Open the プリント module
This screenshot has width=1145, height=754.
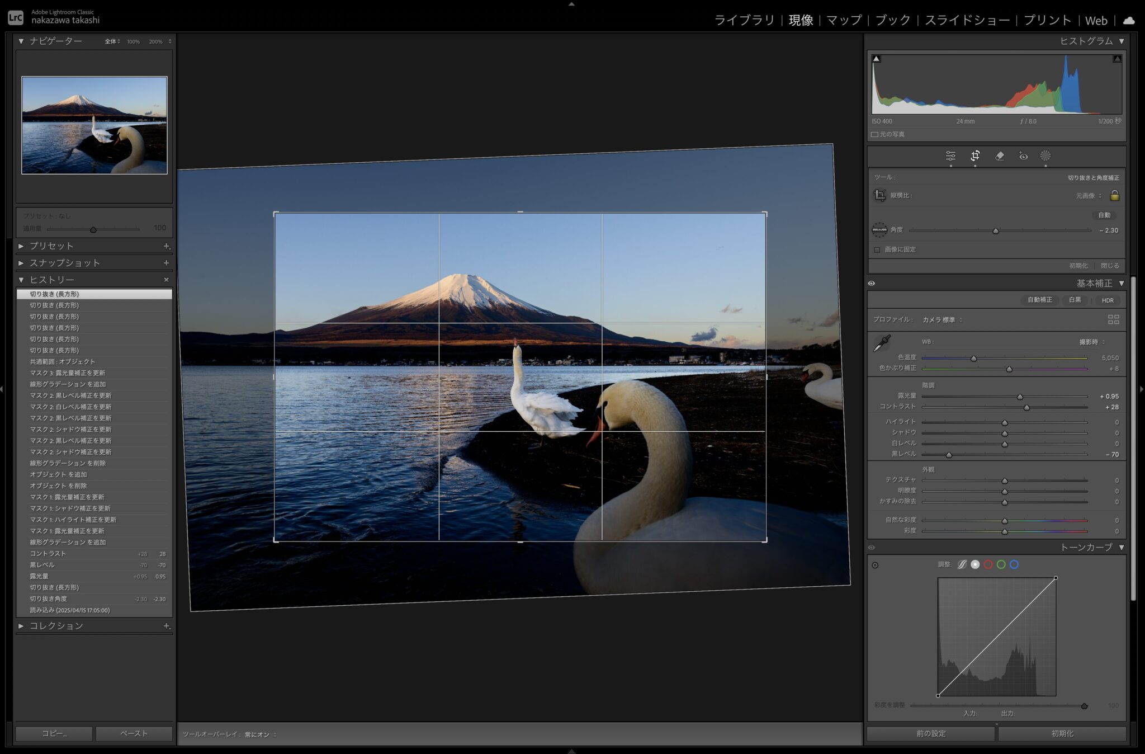(x=1047, y=20)
